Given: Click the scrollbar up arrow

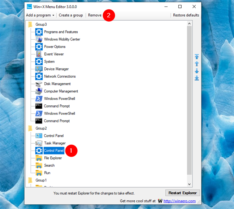Looking at the screenshot, I should point(189,23).
